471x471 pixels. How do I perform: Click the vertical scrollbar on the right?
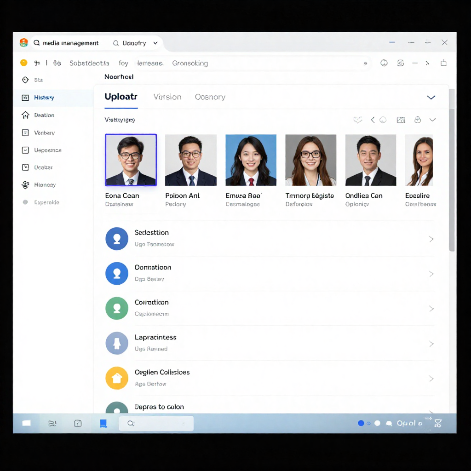[452, 170]
